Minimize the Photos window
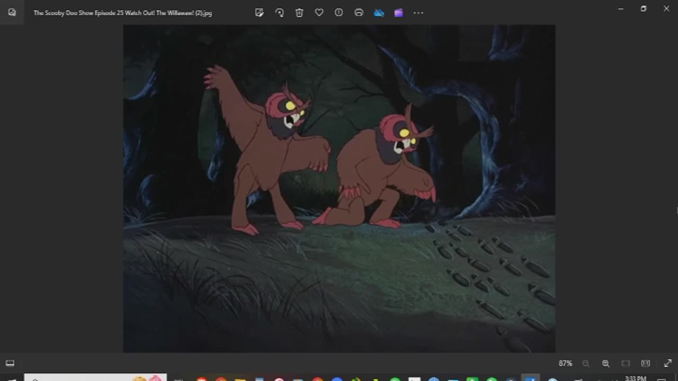Image resolution: width=678 pixels, height=381 pixels. [621, 8]
